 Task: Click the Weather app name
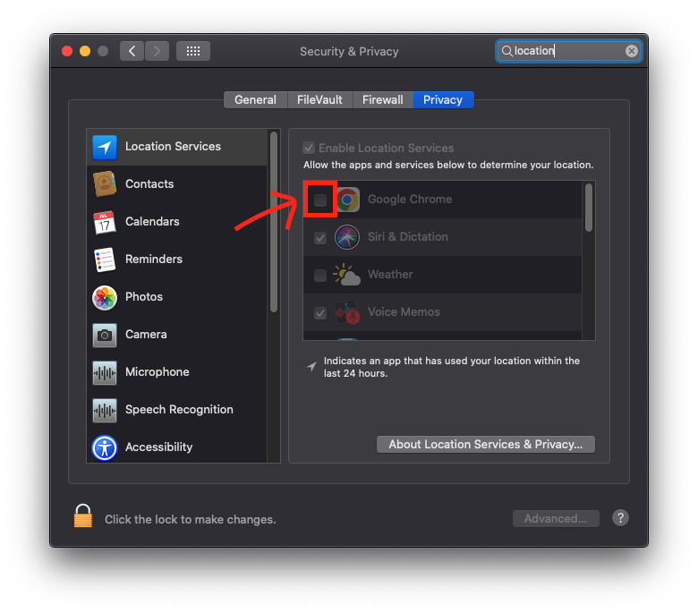click(x=390, y=274)
